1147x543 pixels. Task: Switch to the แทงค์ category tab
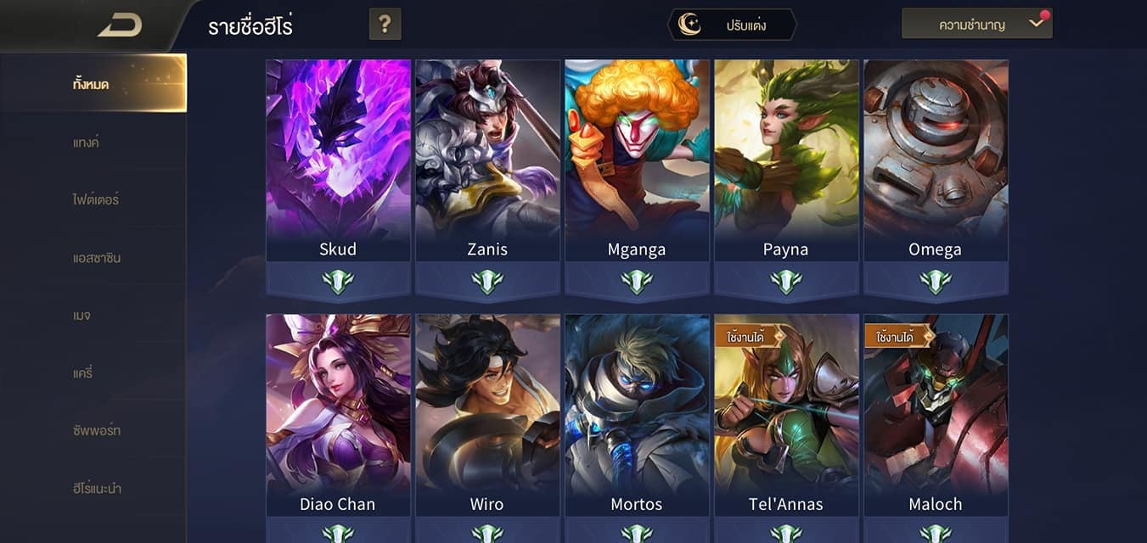(x=93, y=142)
